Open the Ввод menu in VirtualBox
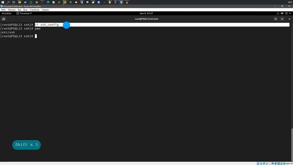This screenshot has height=165, width=293. pyautogui.click(x=25, y=10)
